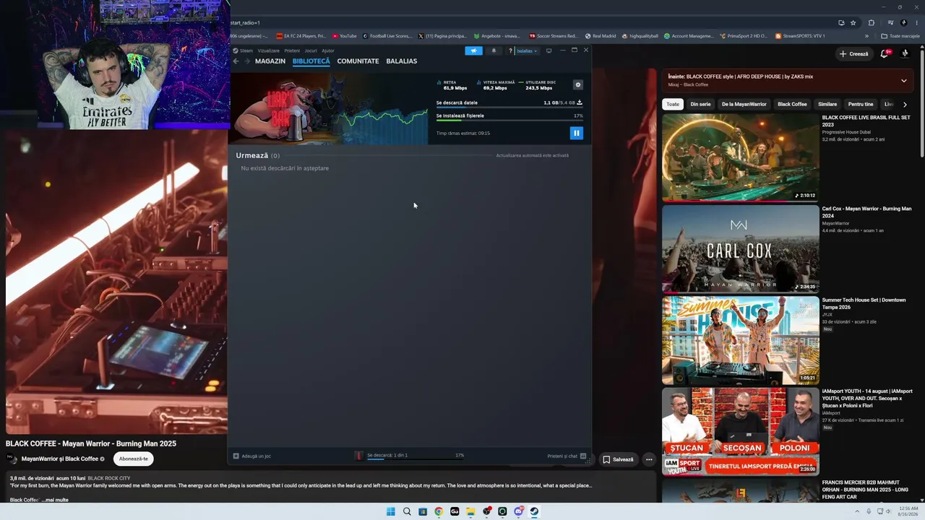The height and width of the screenshot is (520, 925).
Task: Open browser extensions puzzle icon
Action: click(871, 22)
